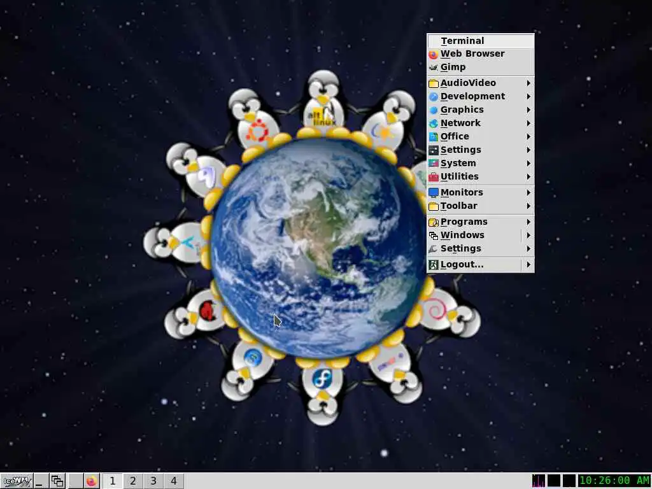Click the blue Monitors screen icon
This screenshot has height=489, width=652.
433,192
